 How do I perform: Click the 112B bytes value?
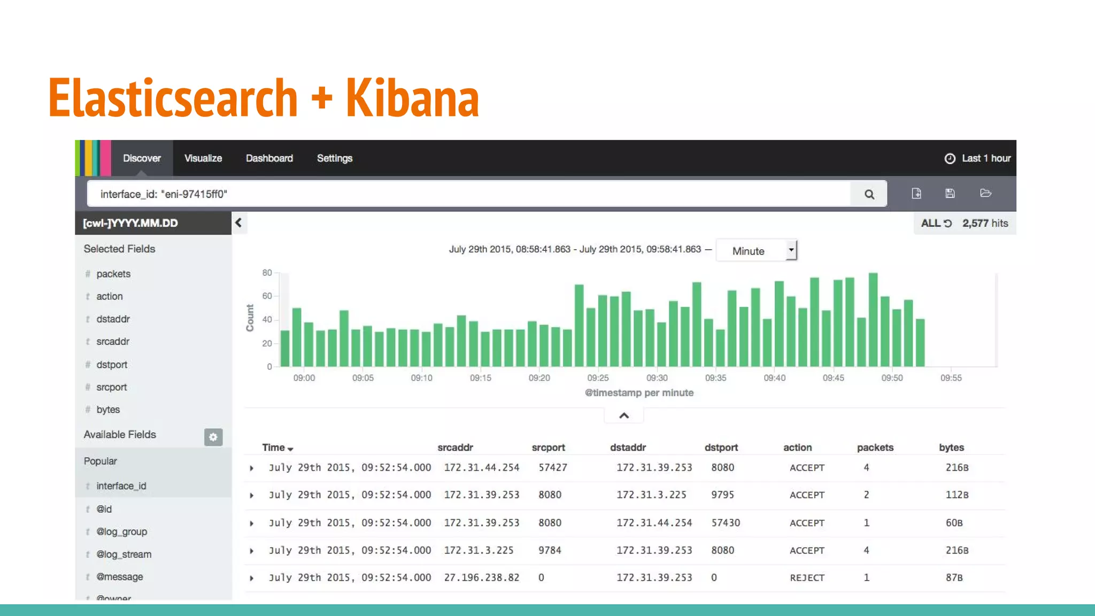point(957,495)
